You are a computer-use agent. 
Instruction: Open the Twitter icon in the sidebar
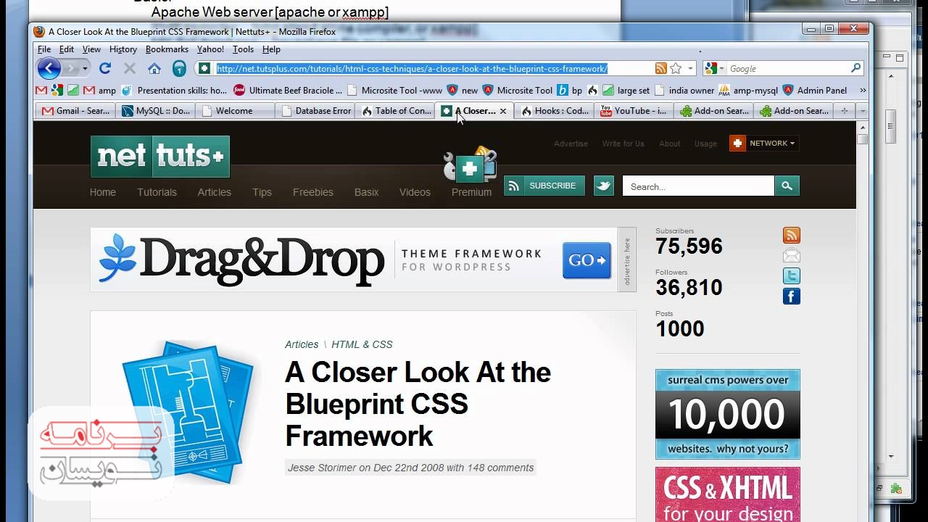coord(791,275)
